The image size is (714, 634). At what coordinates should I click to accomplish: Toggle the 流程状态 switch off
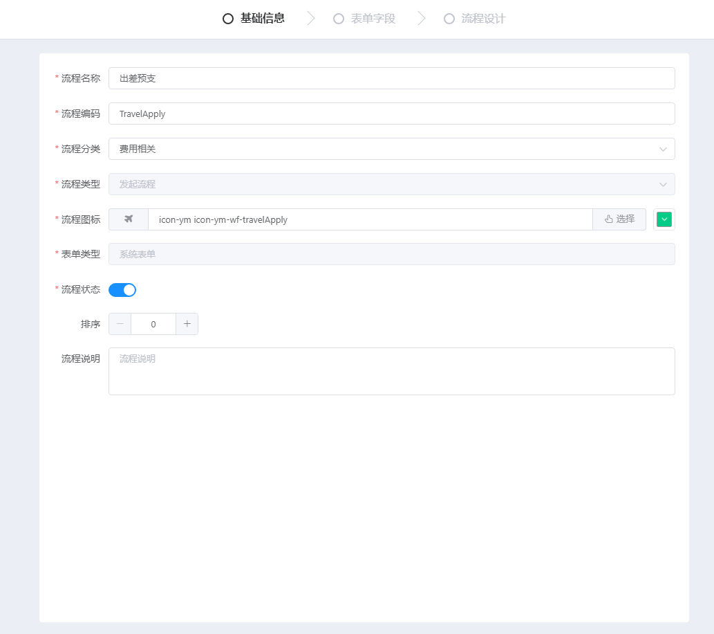coord(122,290)
